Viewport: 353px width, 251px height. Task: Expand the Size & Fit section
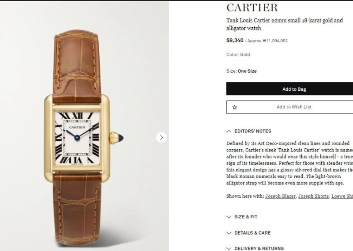(242, 217)
